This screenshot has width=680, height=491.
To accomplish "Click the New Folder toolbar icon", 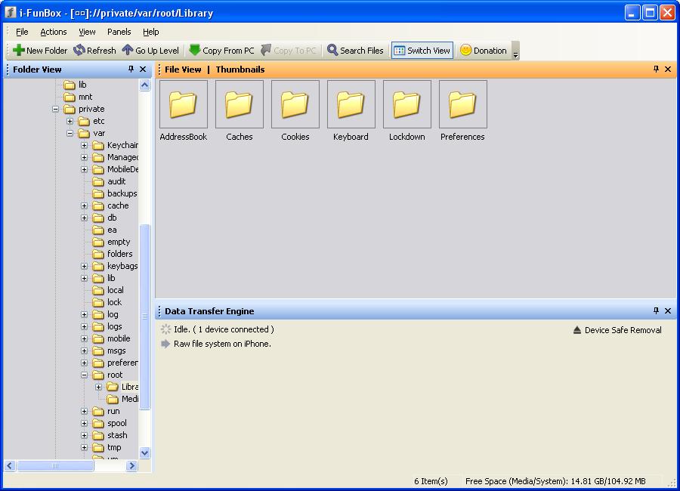I will [19, 51].
